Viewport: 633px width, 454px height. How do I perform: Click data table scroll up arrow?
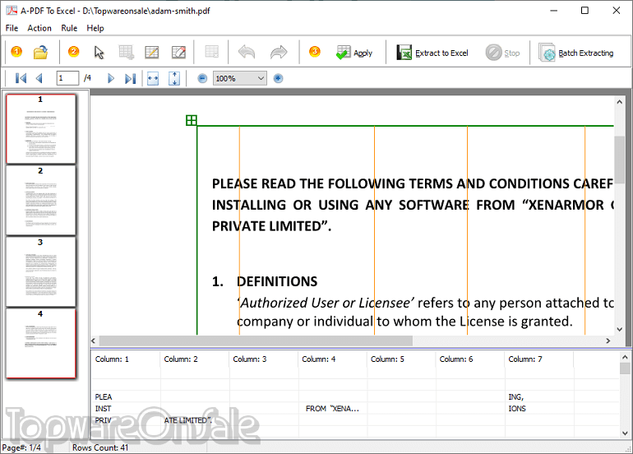coord(625,358)
